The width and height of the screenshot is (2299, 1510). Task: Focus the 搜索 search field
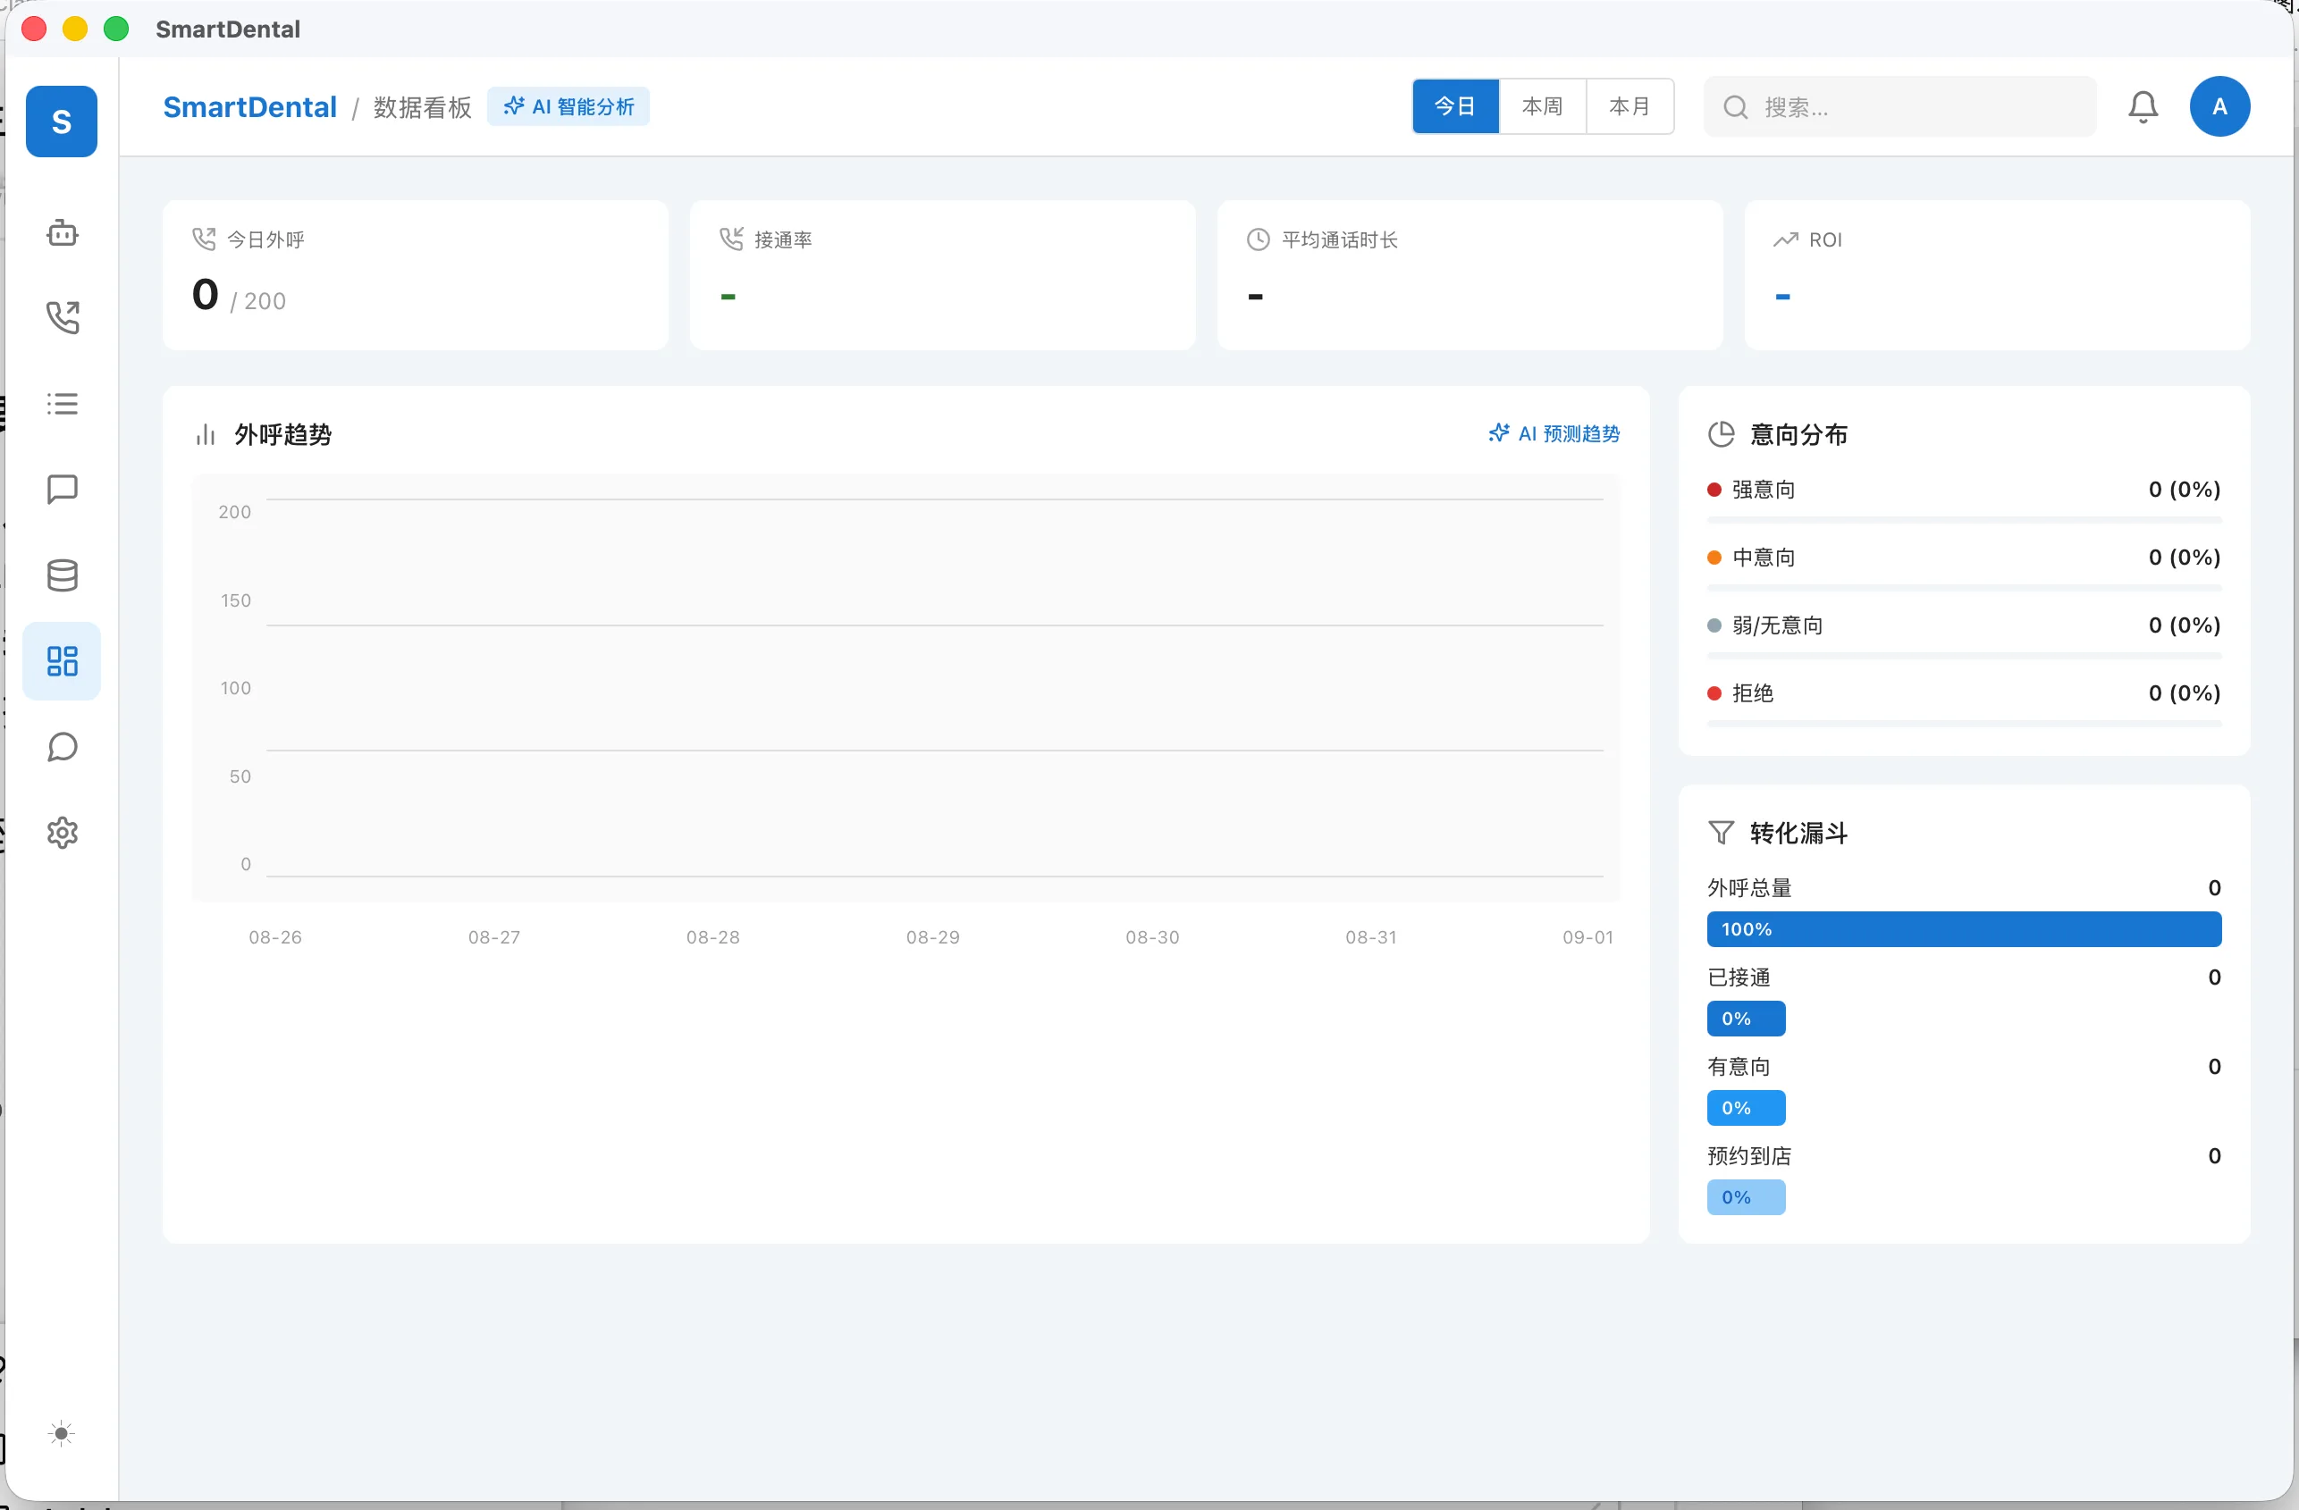point(1899,107)
